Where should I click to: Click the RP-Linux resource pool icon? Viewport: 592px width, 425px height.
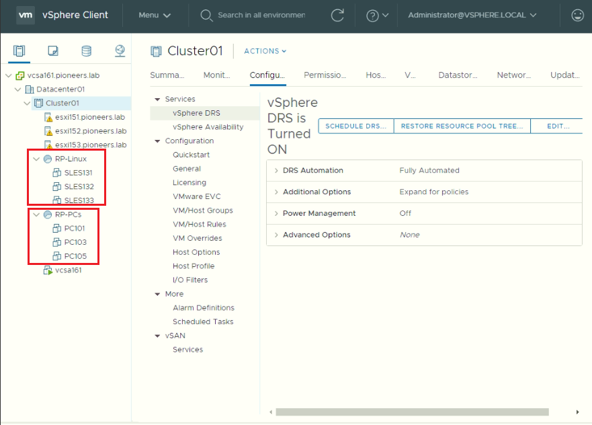coord(48,159)
